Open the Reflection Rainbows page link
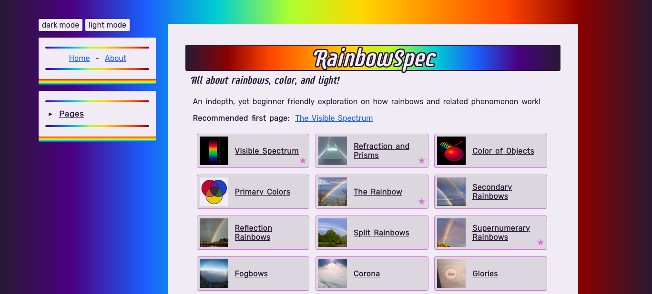 click(253, 233)
